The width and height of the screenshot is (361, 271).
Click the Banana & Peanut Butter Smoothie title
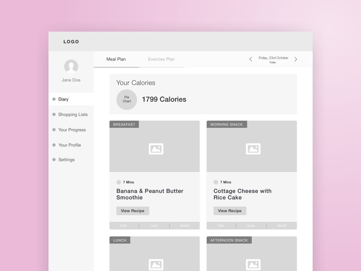[x=150, y=194]
